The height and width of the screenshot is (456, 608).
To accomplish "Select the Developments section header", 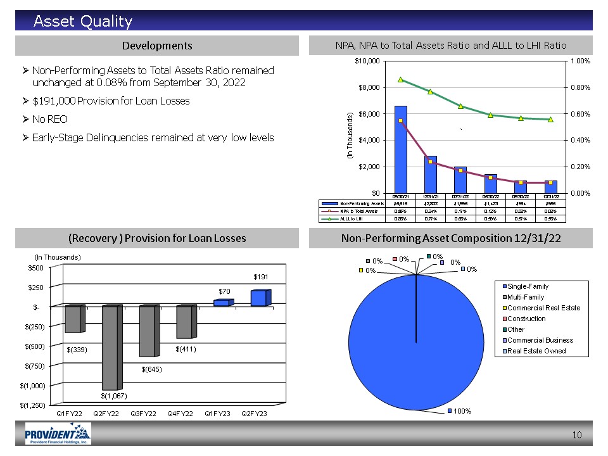I will 157,46.
